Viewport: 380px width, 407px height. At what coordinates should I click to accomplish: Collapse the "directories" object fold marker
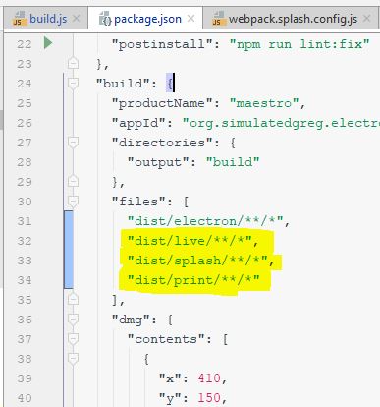(73, 142)
